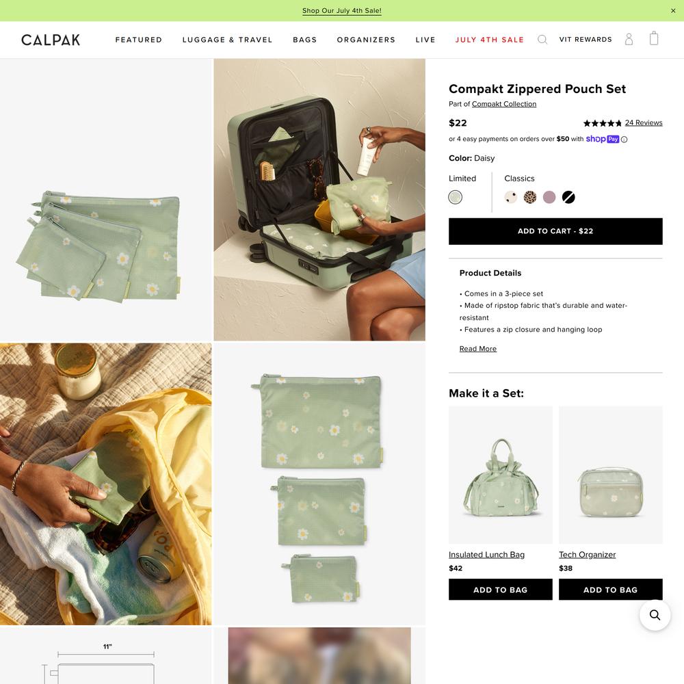Click Add to Cart - $22 button
684x684 pixels.
coord(555,231)
